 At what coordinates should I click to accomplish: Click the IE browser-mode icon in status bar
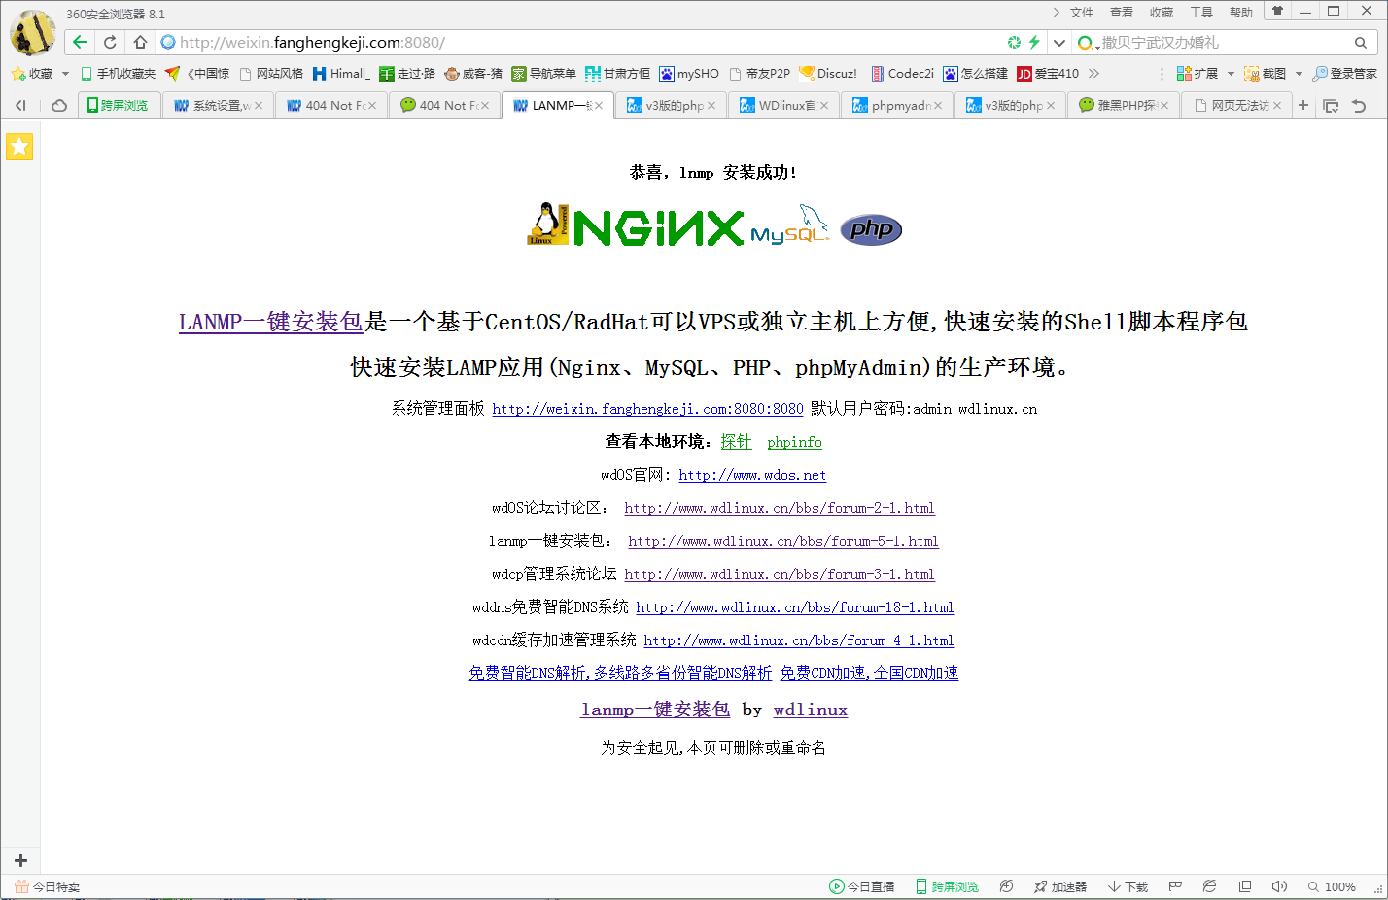pos(1209,886)
